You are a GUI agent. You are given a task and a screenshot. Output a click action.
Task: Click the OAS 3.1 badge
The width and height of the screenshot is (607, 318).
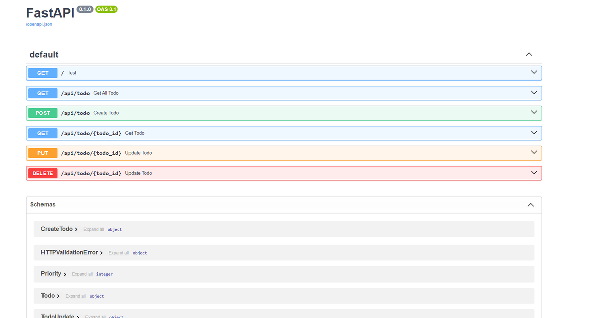(106, 9)
